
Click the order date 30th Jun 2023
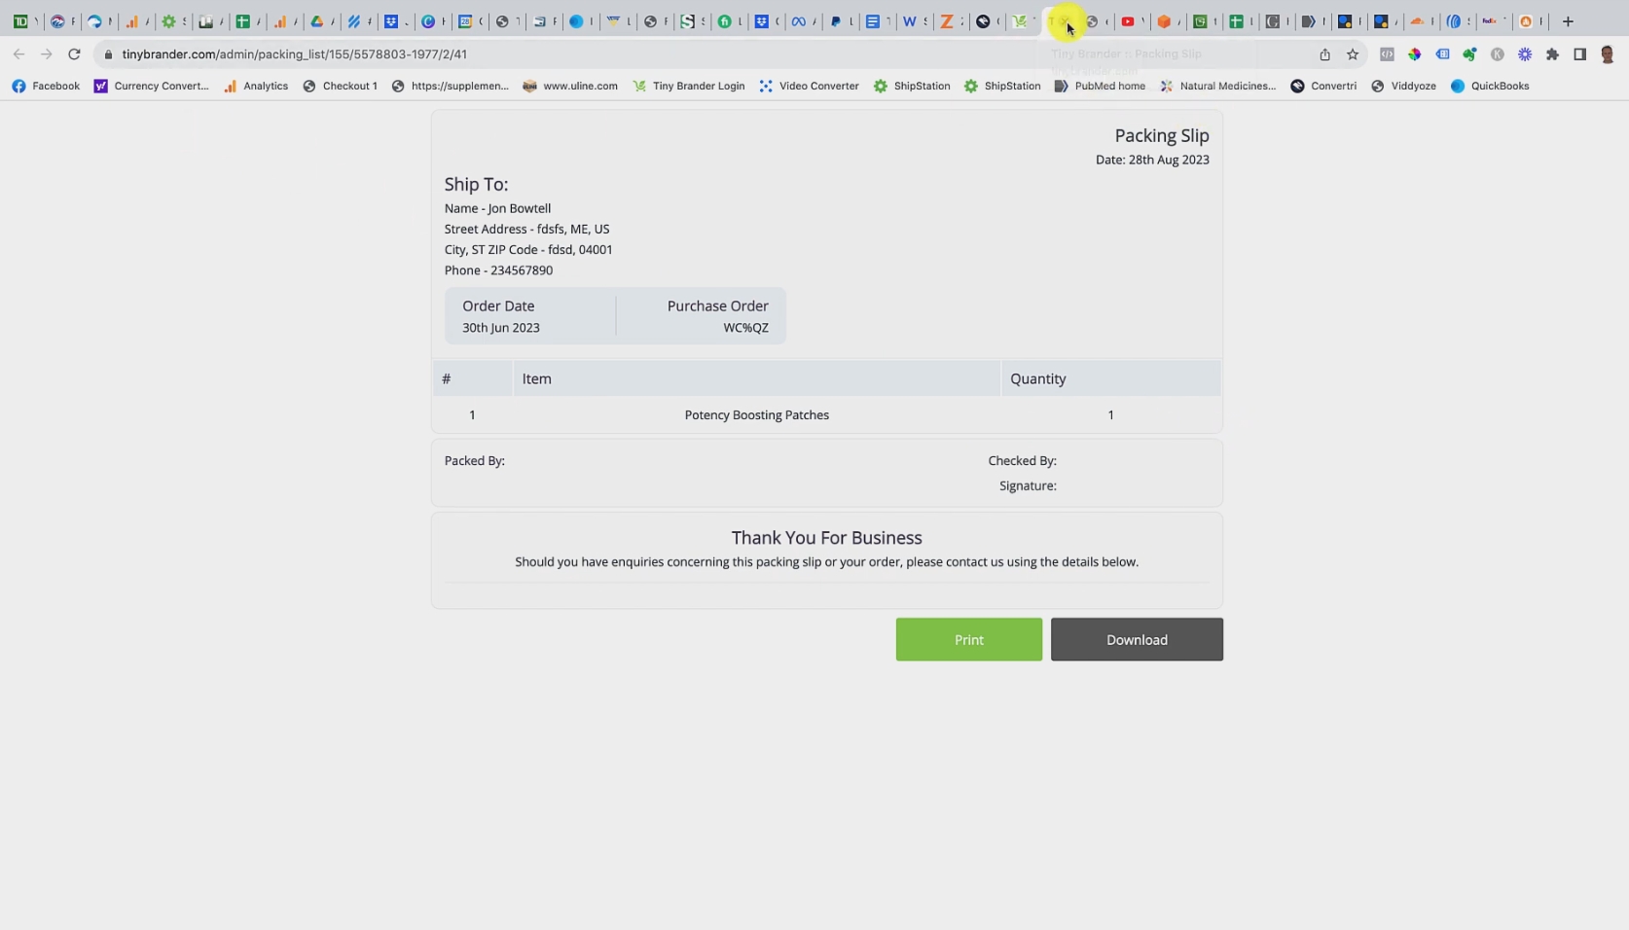pos(500,328)
